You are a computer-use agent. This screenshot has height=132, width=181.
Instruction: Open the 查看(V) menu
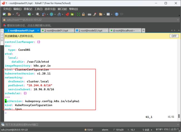coord(28,9)
